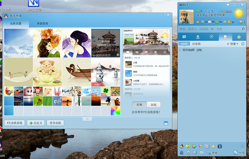Select the QQ群 sub-tab
This screenshot has height=159, width=249.
click(x=184, y=44)
